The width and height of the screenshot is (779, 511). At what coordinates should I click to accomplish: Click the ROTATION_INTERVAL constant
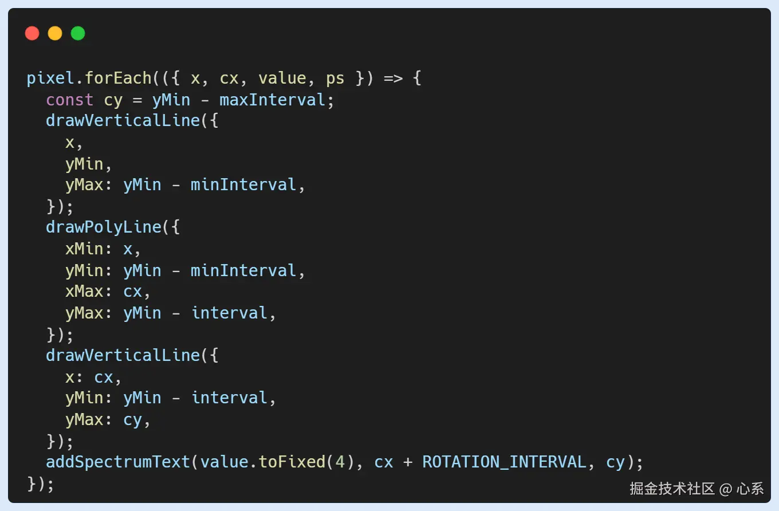tap(504, 462)
